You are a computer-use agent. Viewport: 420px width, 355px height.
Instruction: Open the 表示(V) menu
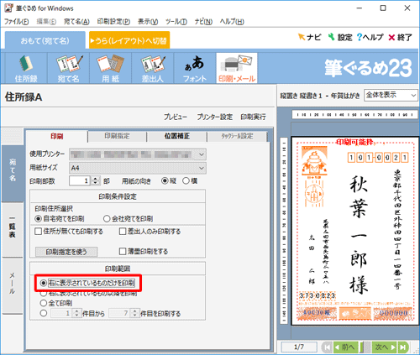(148, 22)
